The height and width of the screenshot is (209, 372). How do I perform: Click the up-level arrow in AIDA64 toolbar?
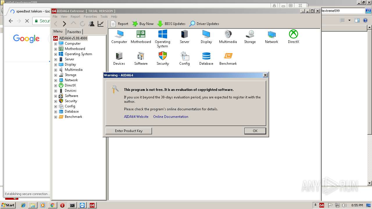(74, 24)
